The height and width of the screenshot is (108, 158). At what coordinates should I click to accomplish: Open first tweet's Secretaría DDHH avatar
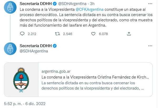pyautogui.click(x=10, y=7)
